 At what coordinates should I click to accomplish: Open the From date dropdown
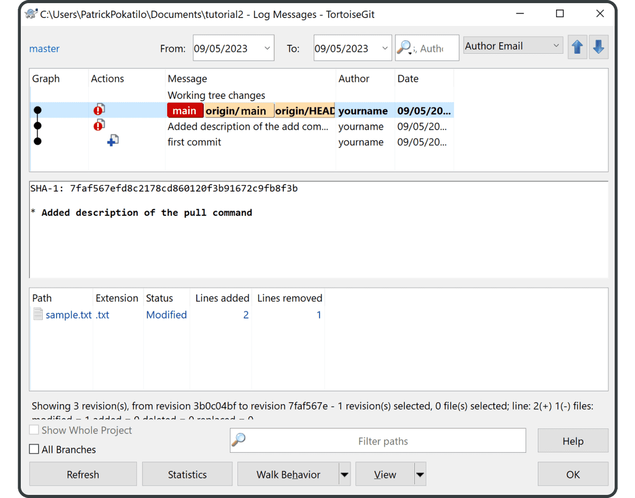tap(267, 48)
